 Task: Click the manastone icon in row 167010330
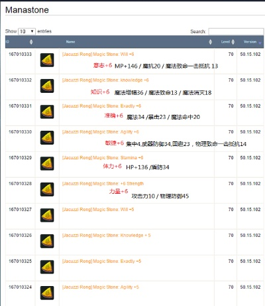[47, 137]
